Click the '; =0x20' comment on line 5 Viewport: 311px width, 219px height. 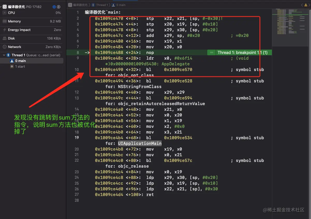240,35
